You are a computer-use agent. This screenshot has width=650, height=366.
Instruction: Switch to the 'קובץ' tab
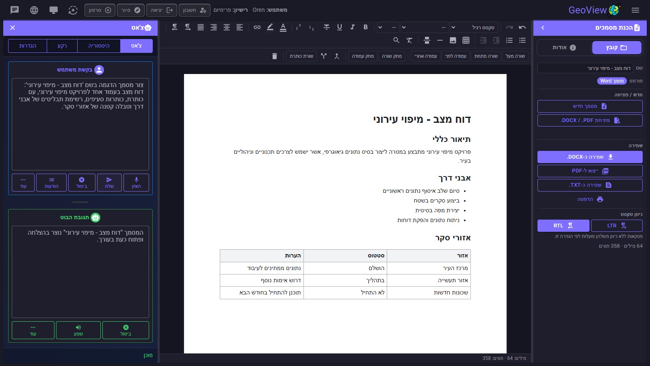point(617,48)
